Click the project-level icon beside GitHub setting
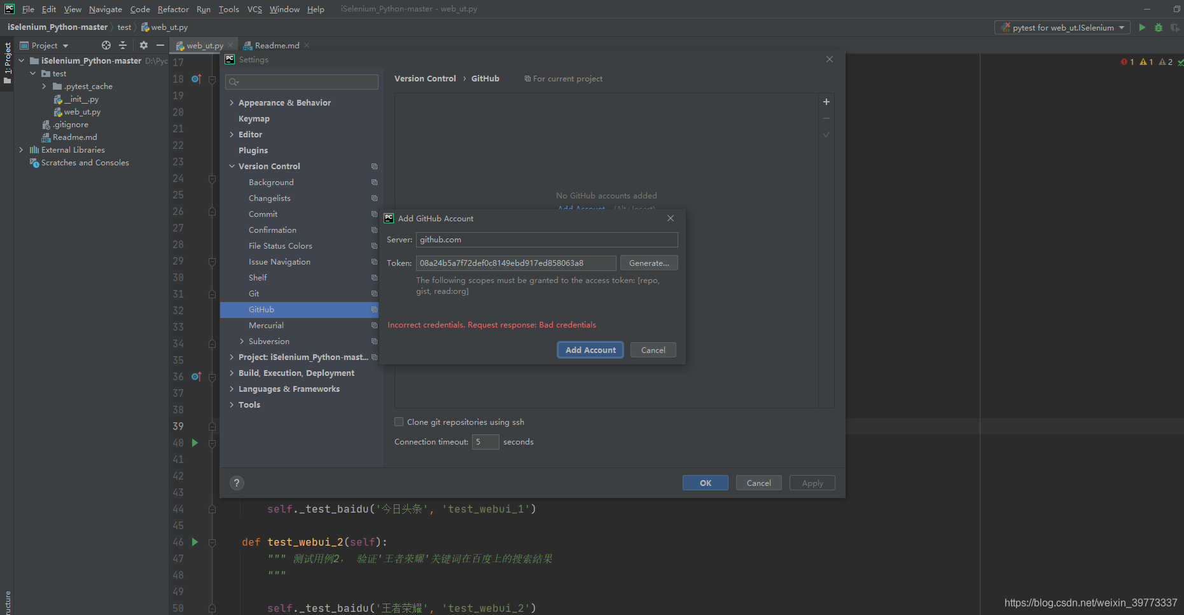Viewport: 1184px width, 615px height. (374, 309)
